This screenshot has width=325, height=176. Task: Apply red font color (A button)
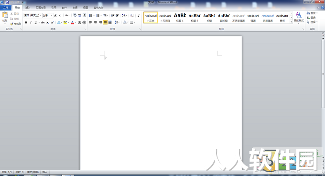pyautogui.click(x=72, y=22)
